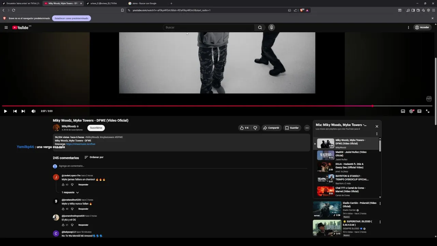Image resolution: width=437 pixels, height=246 pixels.
Task: Bookmark this page from the address bar
Action: [122, 10]
